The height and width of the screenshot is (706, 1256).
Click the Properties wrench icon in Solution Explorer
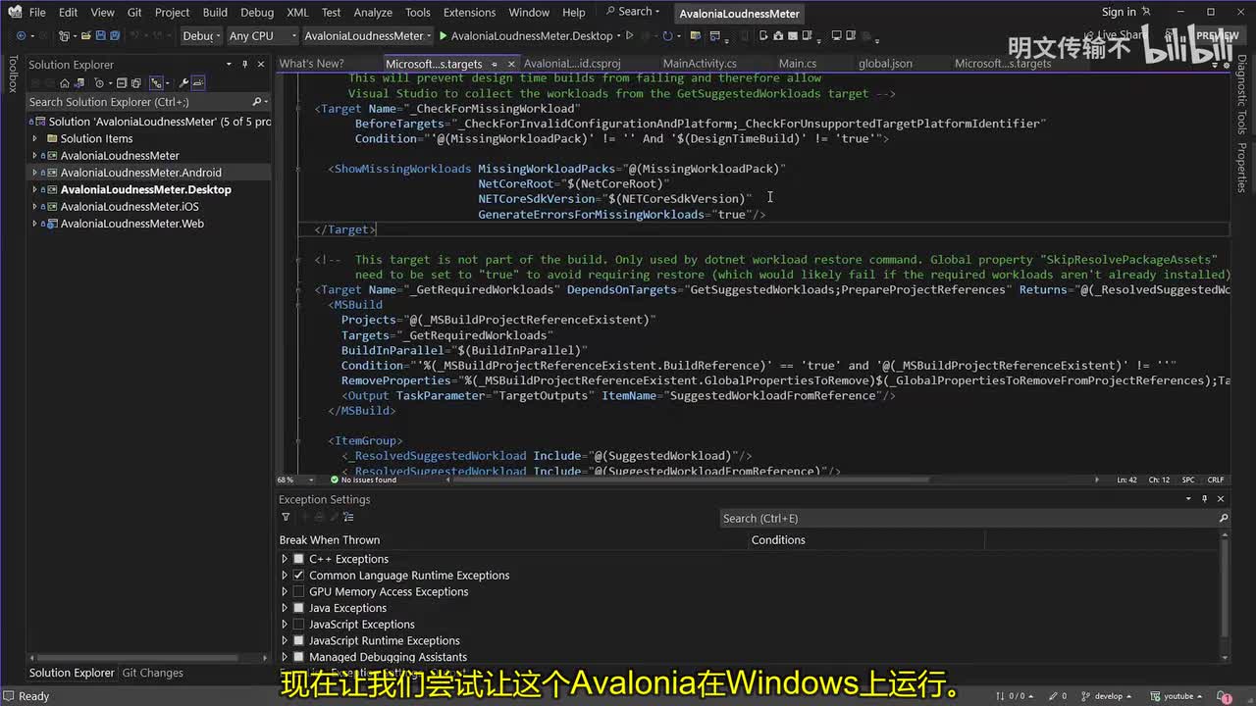[183, 83]
